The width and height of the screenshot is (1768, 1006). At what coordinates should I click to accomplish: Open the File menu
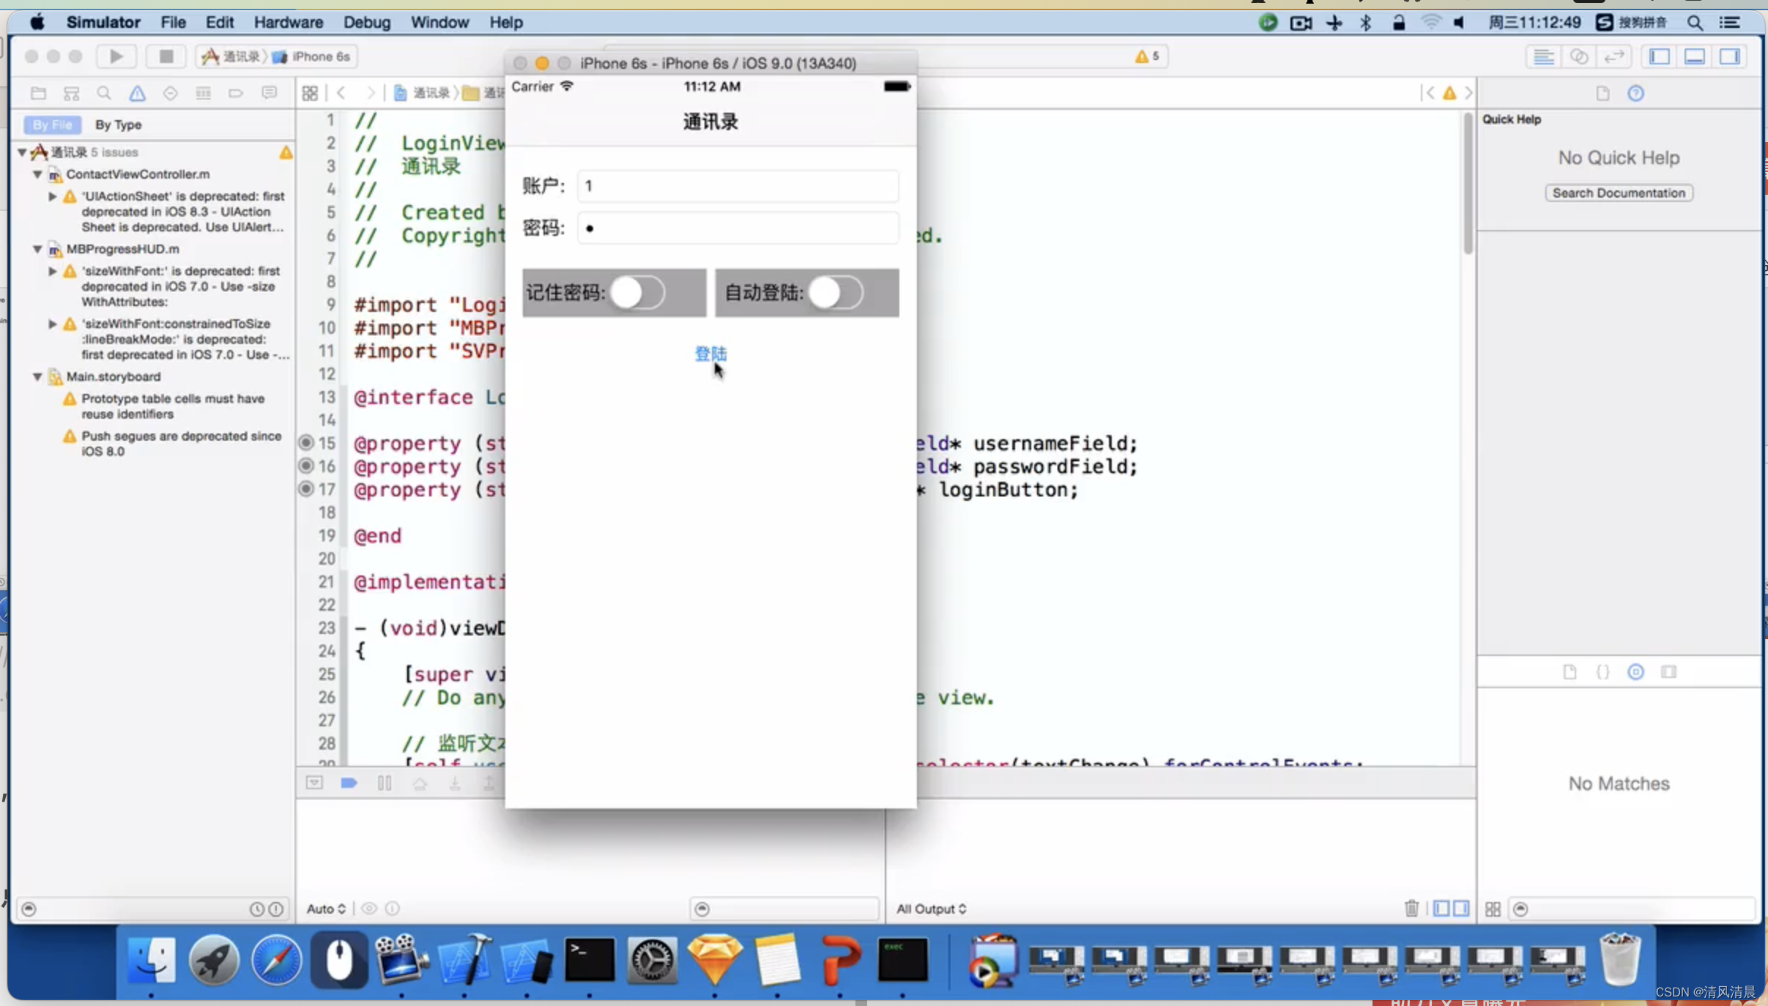[x=173, y=22]
